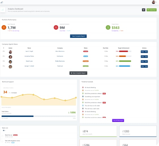The width and height of the screenshot is (159, 146).
Task: Click the Total Orders progress bar
Action: pyautogui.click(x=38, y=116)
